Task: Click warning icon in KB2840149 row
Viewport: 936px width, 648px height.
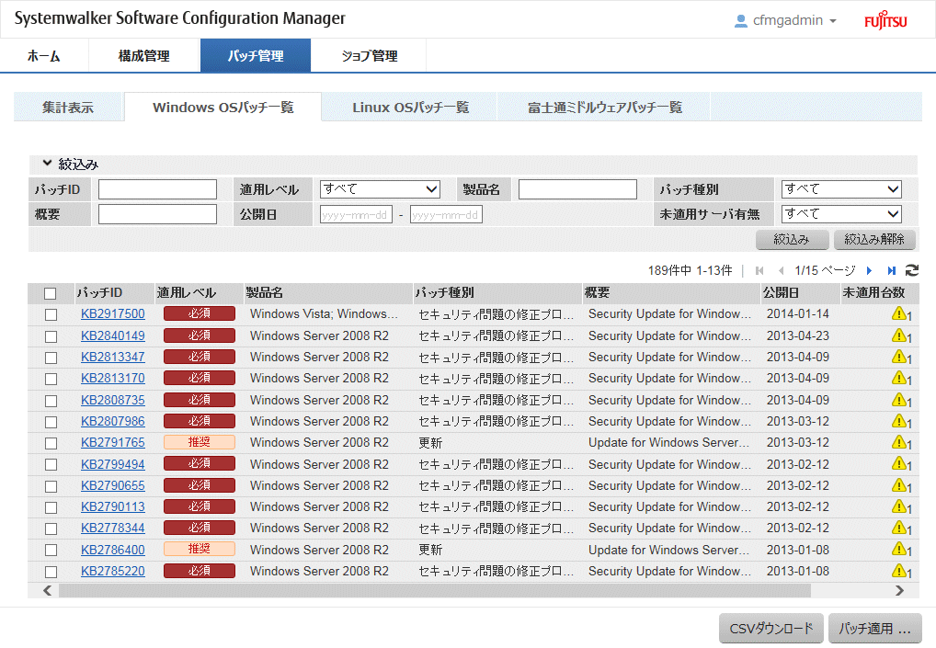Action: 899,335
